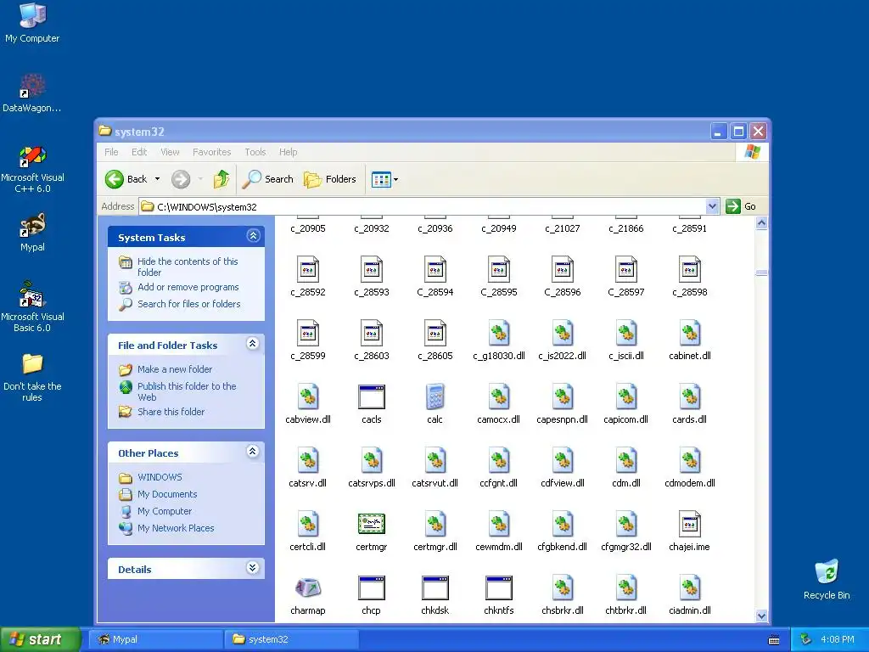Screen dimensions: 869x652
Task: Select capicom.dll file
Action: pos(626,403)
